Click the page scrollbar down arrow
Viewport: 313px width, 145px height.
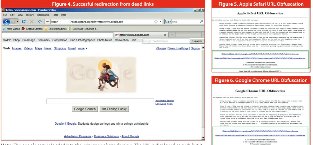(x=203, y=138)
